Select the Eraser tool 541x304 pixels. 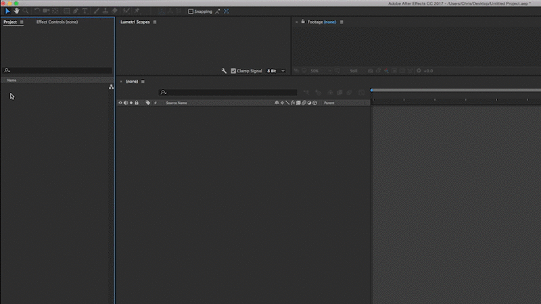[x=114, y=11]
